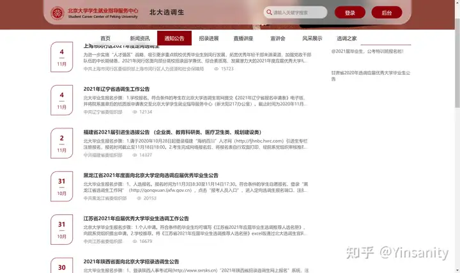Click the 请输入关键字搜索 search field
The width and height of the screenshot is (460, 273).
pyautogui.click(x=295, y=13)
